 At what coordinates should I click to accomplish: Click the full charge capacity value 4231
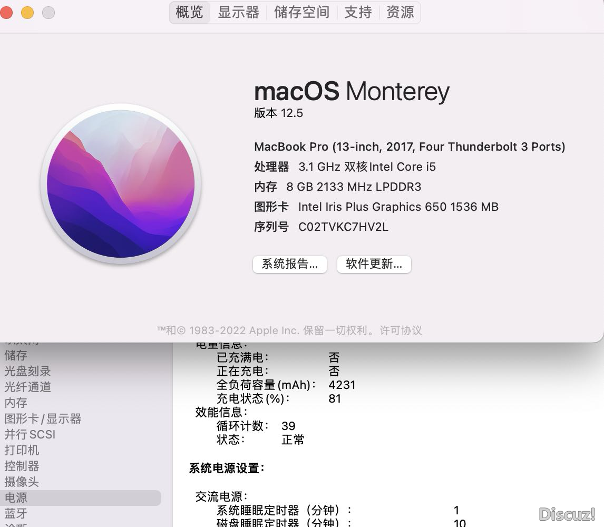tap(342, 385)
